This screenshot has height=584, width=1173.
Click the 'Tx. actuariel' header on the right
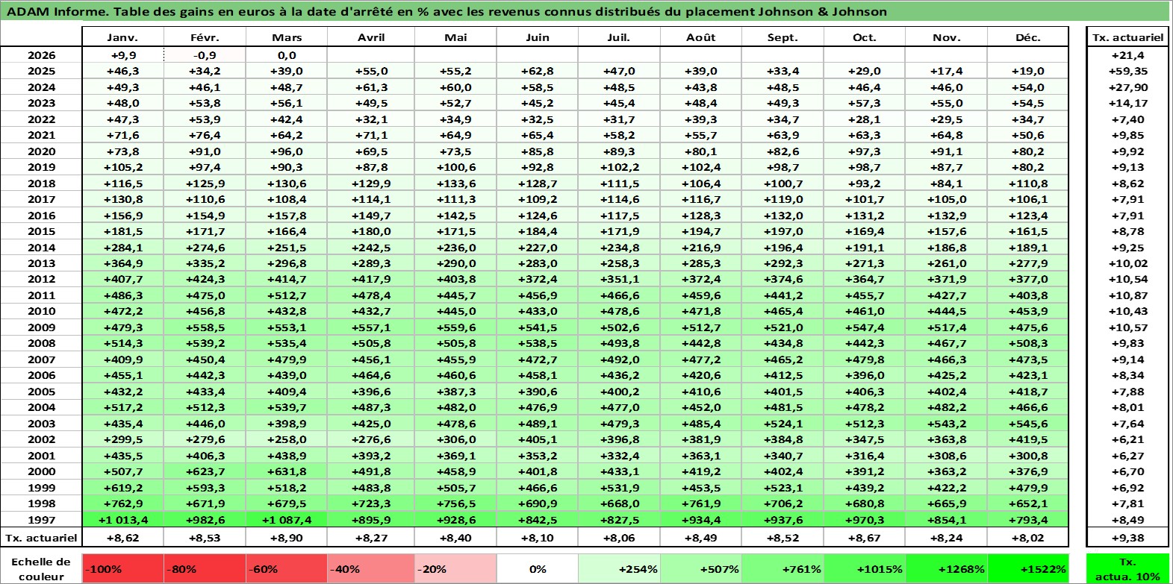(x=1128, y=37)
